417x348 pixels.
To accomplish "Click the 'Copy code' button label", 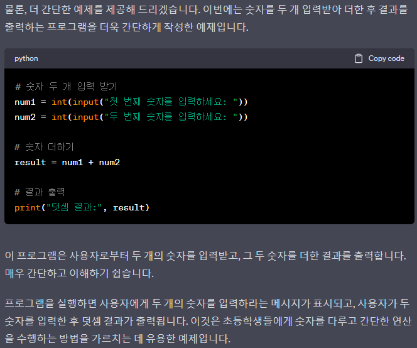I will 386,58.
